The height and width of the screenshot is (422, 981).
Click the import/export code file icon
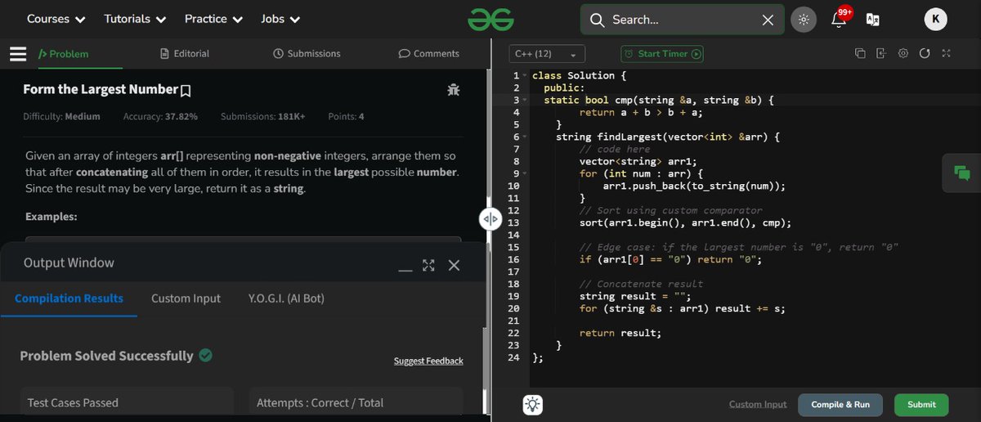click(x=881, y=54)
